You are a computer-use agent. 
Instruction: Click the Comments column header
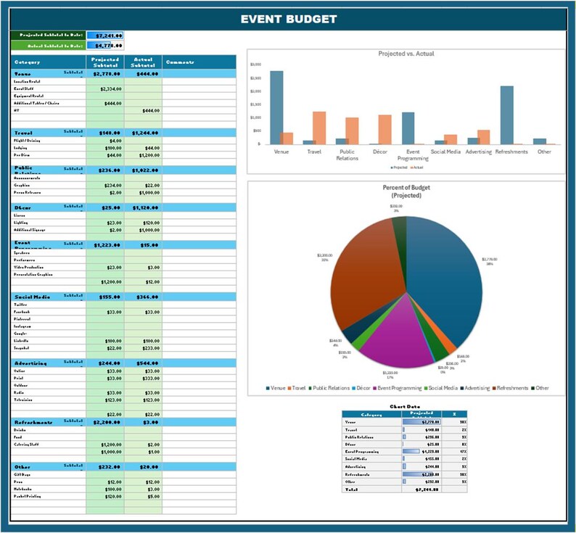(199, 62)
